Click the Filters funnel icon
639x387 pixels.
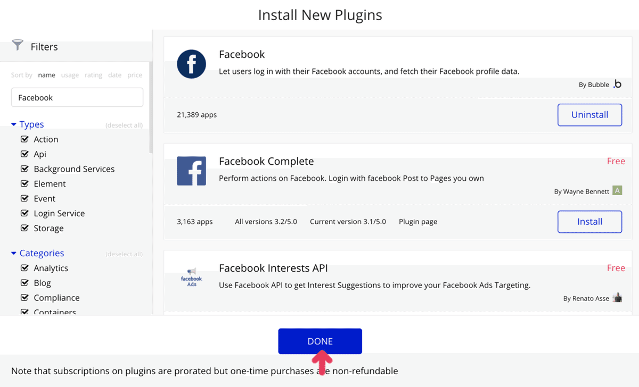[x=18, y=46]
